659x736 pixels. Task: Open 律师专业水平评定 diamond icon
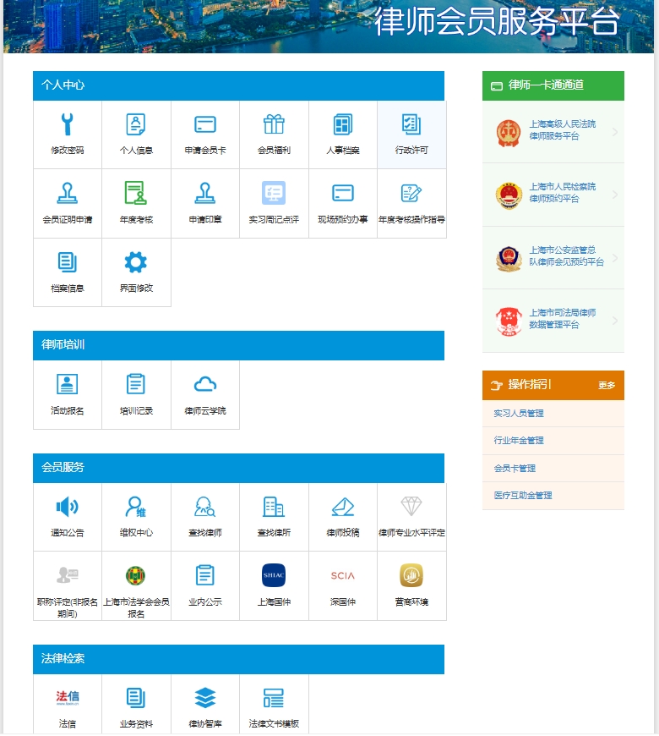411,507
